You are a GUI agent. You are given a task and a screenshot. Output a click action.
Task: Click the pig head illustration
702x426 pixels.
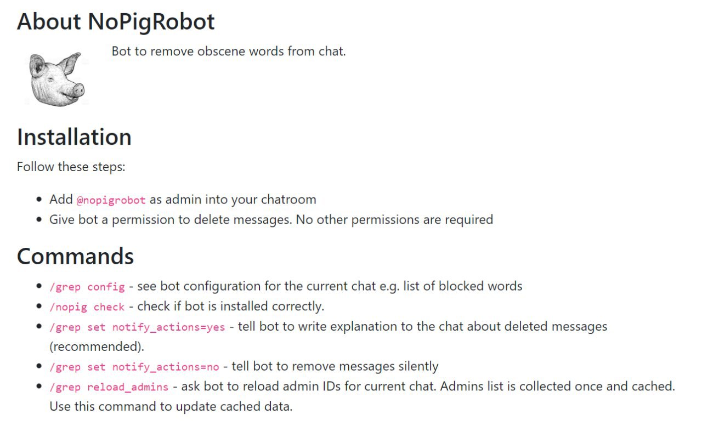56,78
